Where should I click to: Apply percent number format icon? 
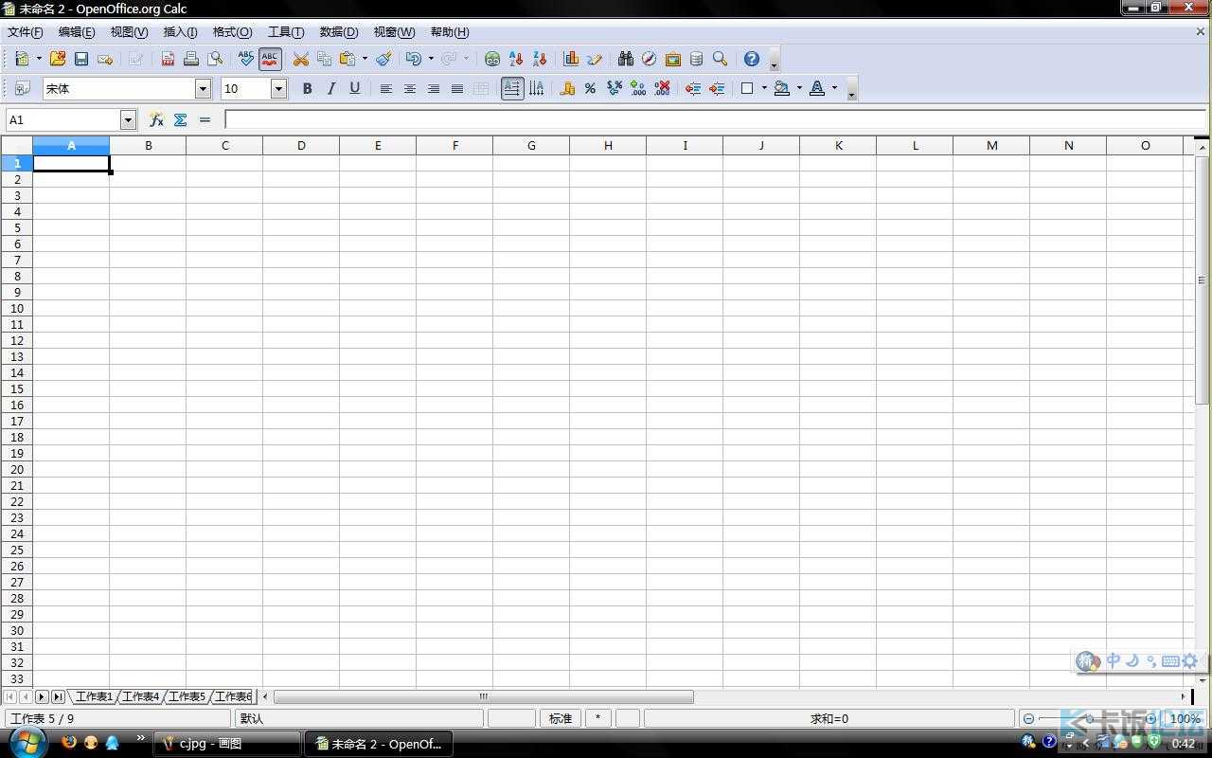pos(590,88)
